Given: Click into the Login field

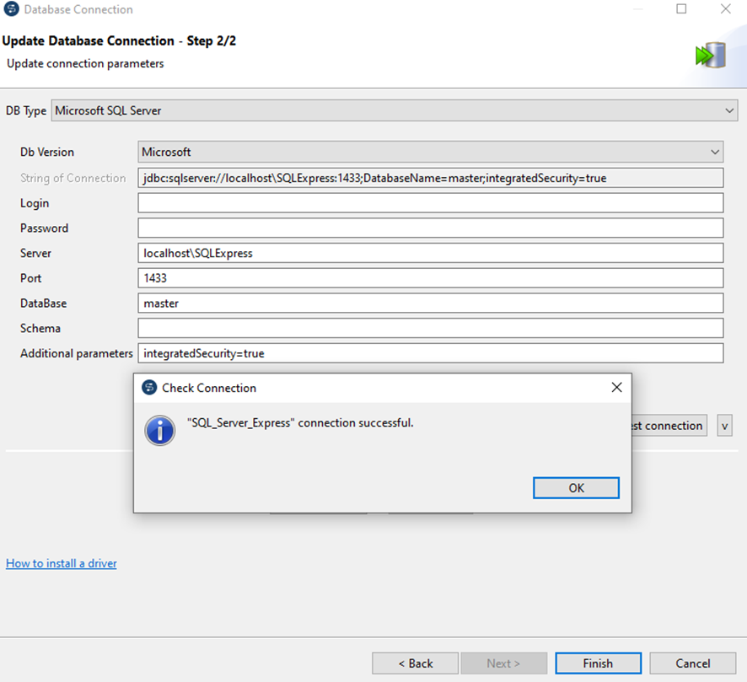Looking at the screenshot, I should coord(430,203).
